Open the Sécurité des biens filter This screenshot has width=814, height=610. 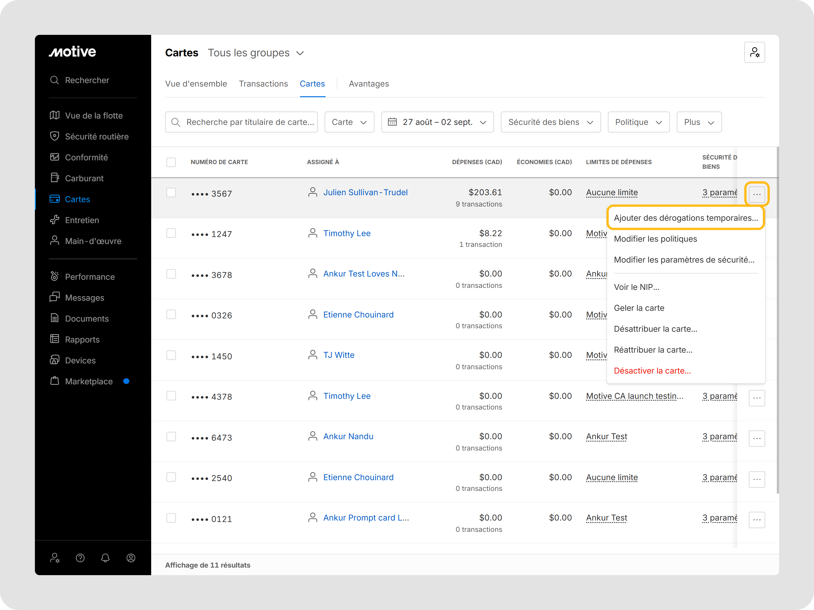point(551,122)
